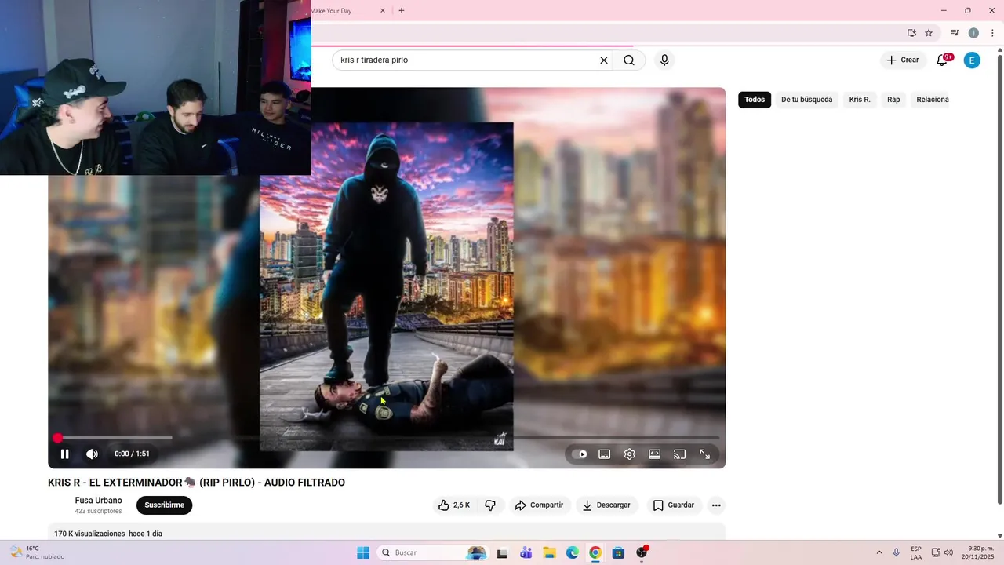Image resolution: width=1004 pixels, height=565 pixels.
Task: Open Microsoft Edge from the taskbar
Action: [x=573, y=552]
